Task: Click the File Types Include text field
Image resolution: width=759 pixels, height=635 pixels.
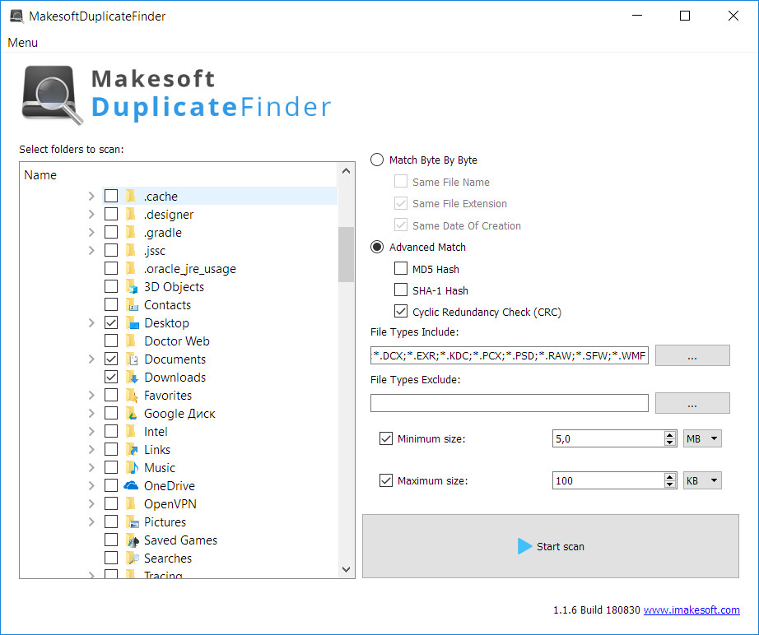Action: pyautogui.click(x=510, y=355)
